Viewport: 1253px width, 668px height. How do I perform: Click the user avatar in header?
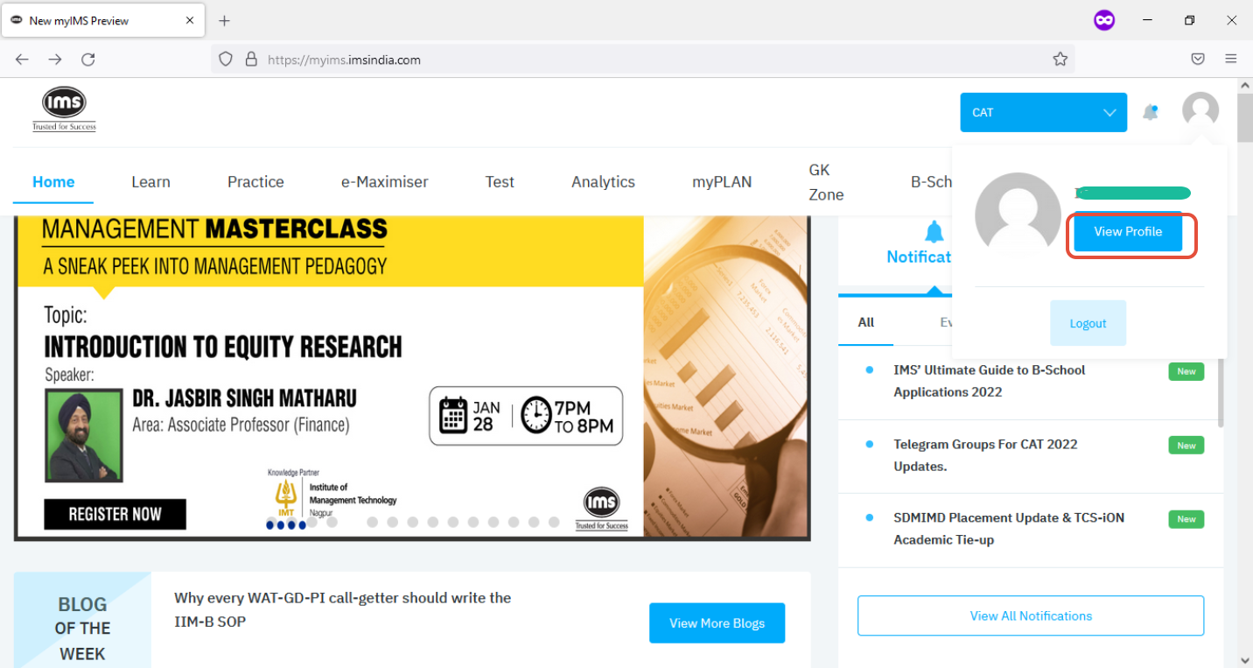coord(1200,110)
